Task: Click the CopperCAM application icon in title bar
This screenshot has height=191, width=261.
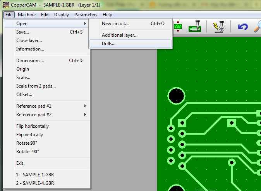Action: tap(6, 5)
